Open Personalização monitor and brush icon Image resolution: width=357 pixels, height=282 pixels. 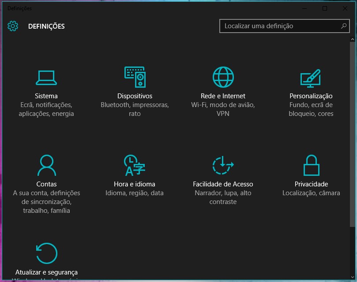(311, 78)
